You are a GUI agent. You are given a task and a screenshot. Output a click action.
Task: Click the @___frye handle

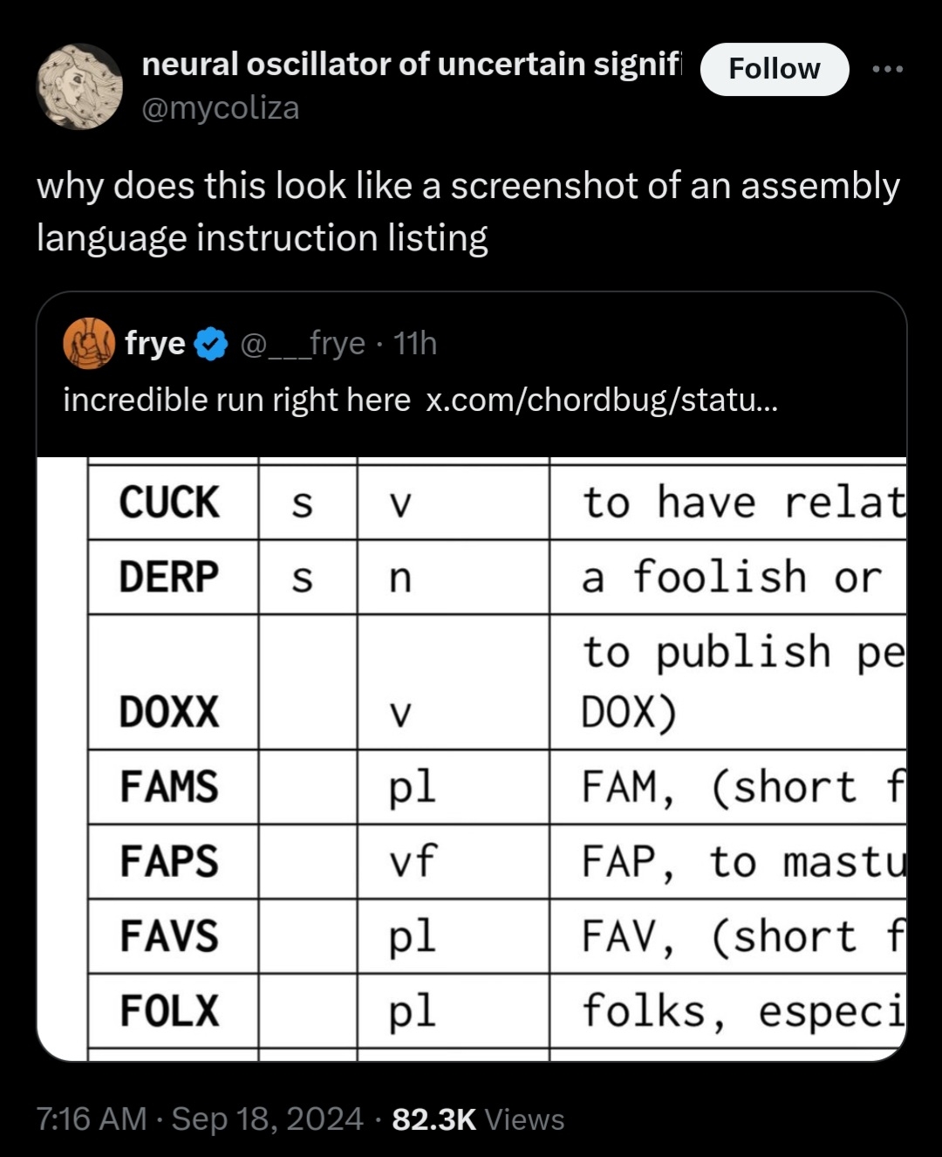click(302, 344)
